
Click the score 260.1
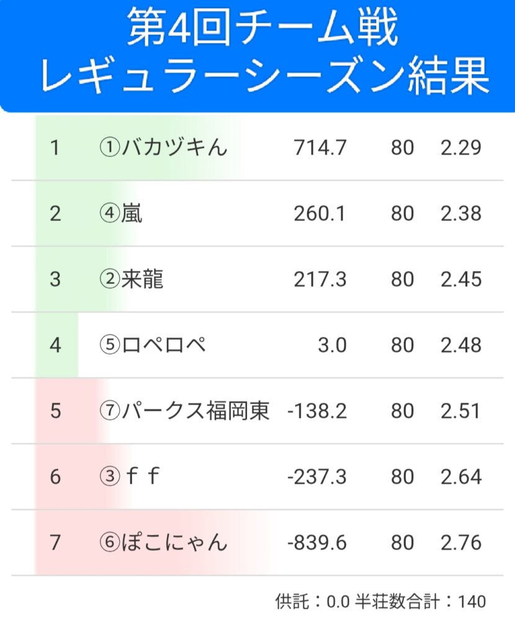320,214
